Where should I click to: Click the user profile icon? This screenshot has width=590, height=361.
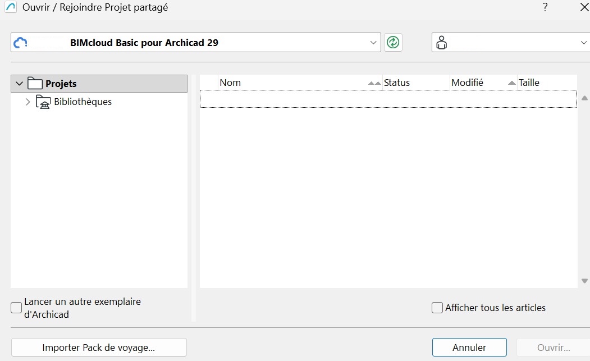pos(441,43)
